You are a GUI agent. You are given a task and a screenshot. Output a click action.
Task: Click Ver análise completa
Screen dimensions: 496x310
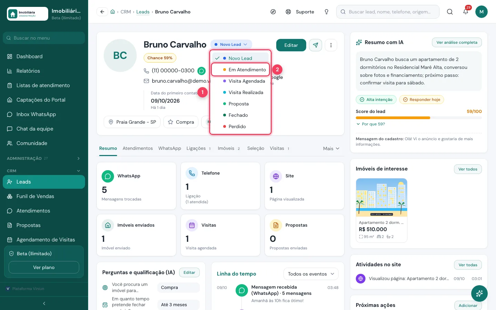pyautogui.click(x=457, y=42)
